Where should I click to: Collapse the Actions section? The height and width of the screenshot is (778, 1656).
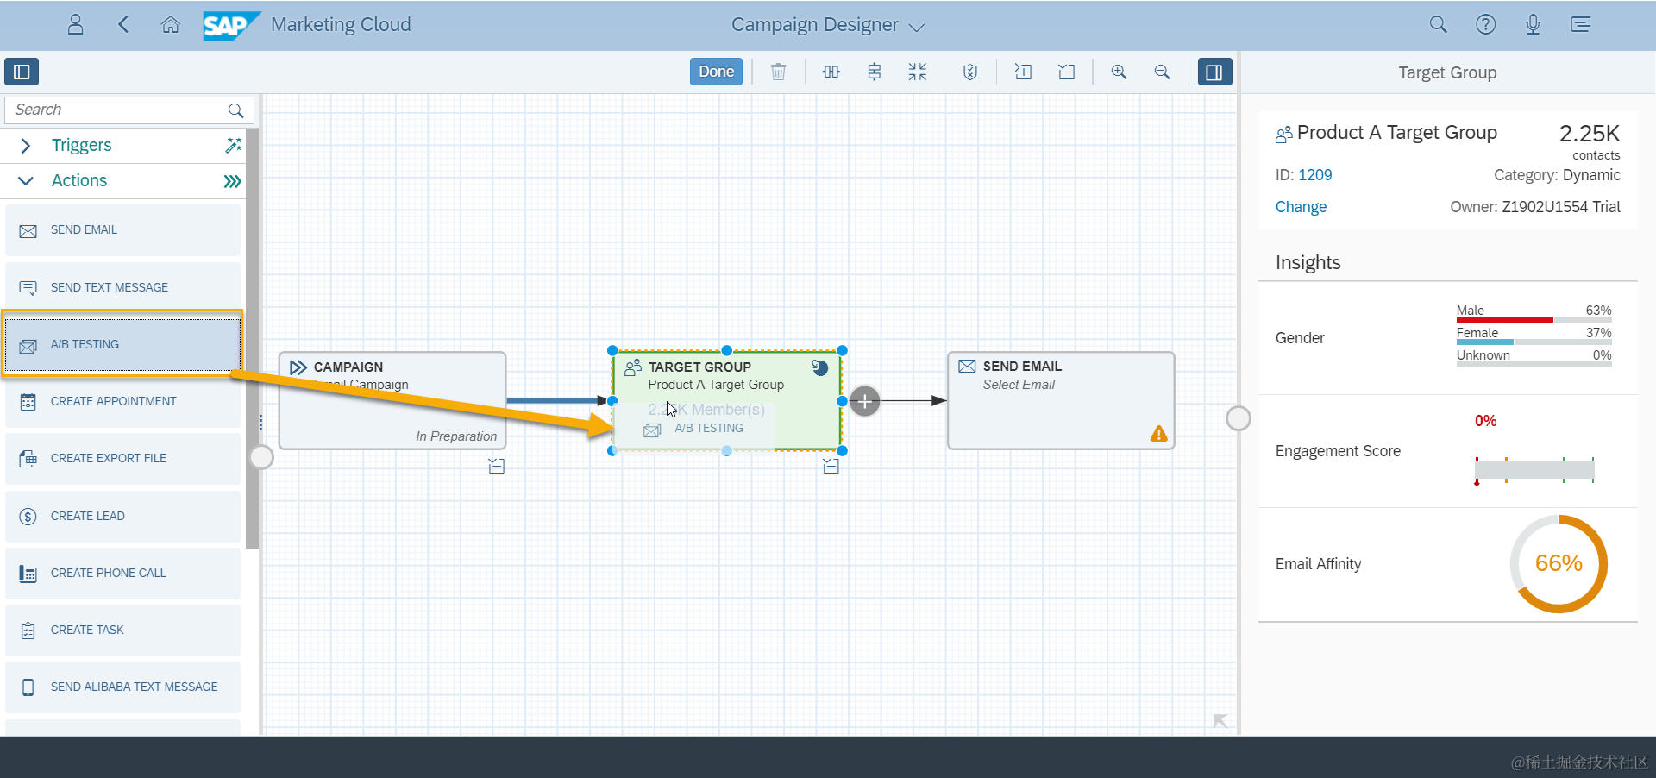point(26,180)
